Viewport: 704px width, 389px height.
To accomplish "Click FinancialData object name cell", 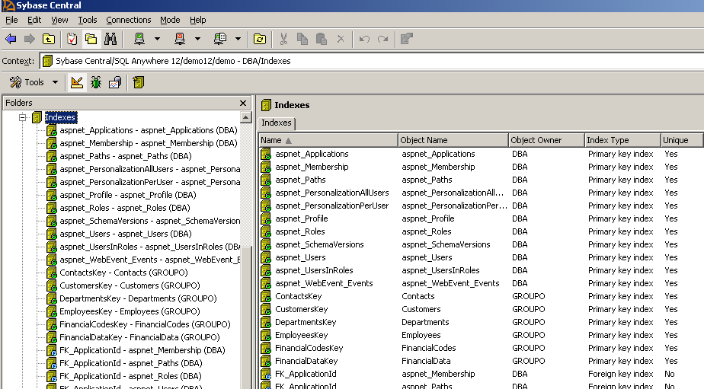I will [426, 361].
